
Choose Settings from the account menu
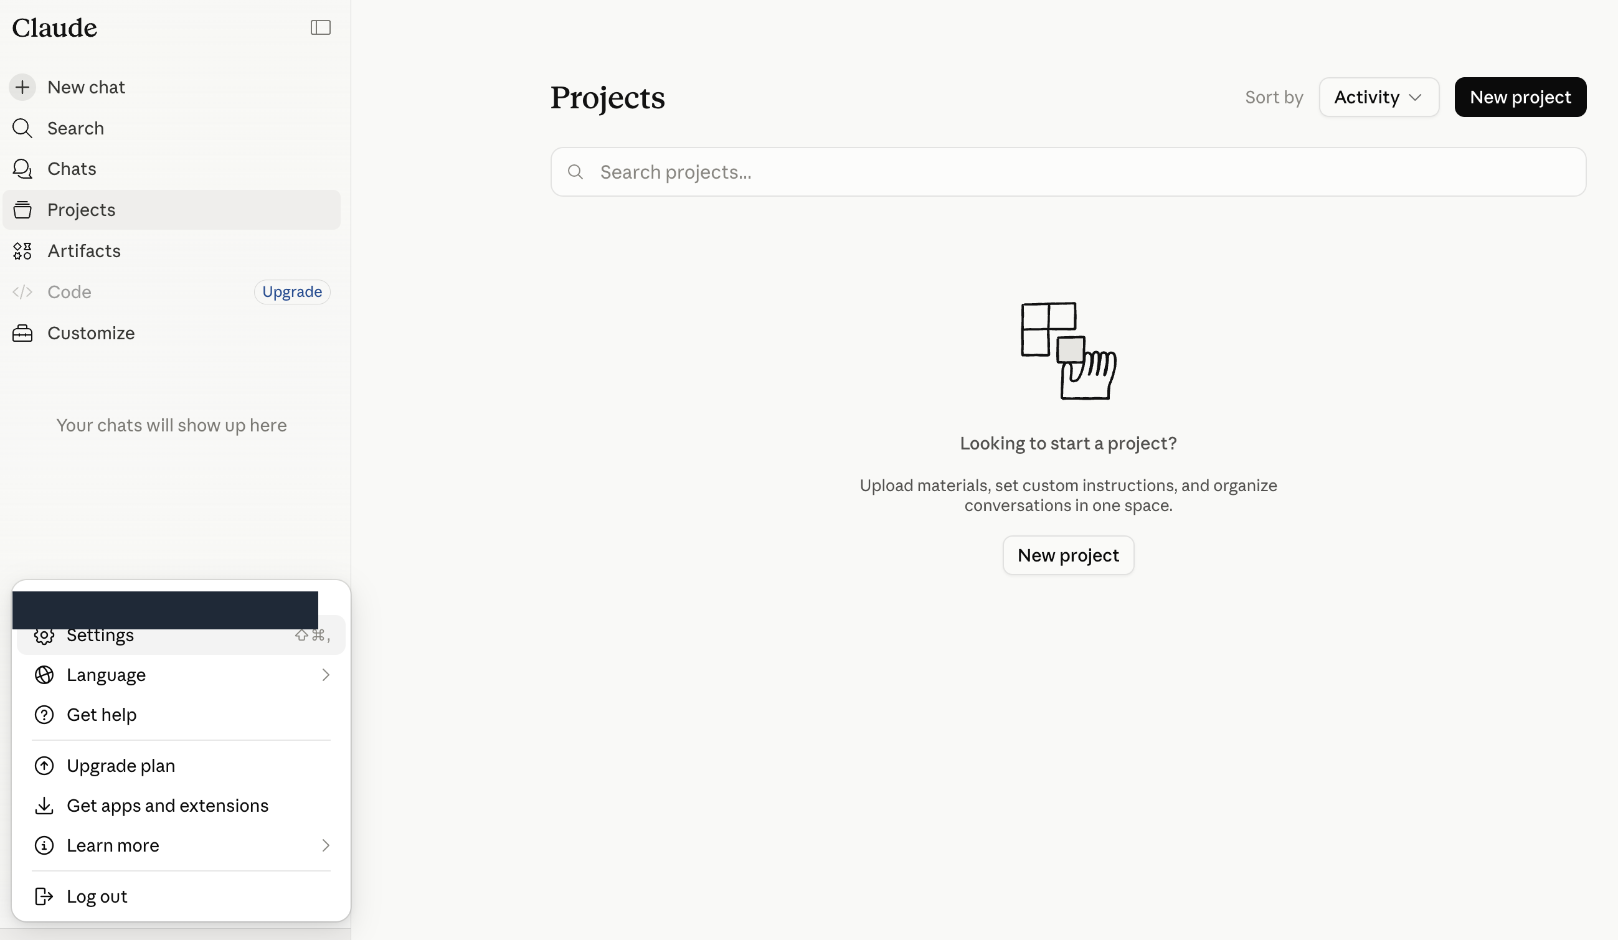tap(181, 635)
